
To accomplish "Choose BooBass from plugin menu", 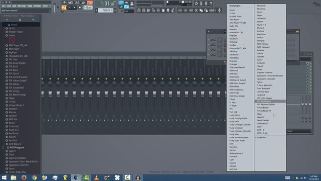I will pyautogui.click(x=233, y=45).
